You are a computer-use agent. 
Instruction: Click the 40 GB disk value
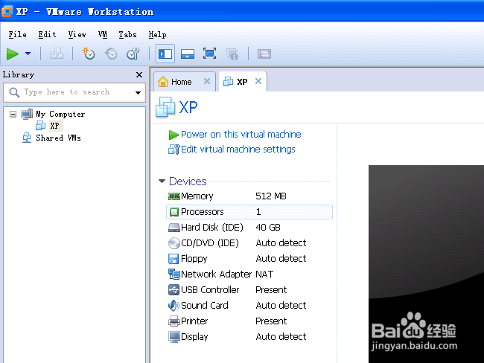pos(268,228)
